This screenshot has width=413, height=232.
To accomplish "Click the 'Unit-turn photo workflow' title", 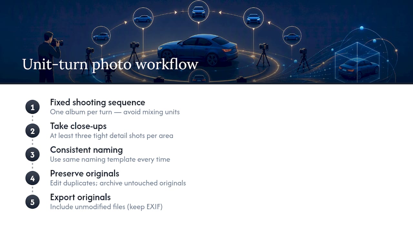I will coord(110,64).
